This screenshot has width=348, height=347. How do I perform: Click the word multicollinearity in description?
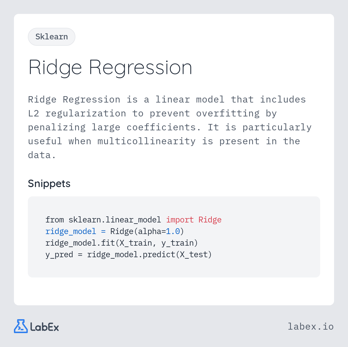(x=146, y=141)
